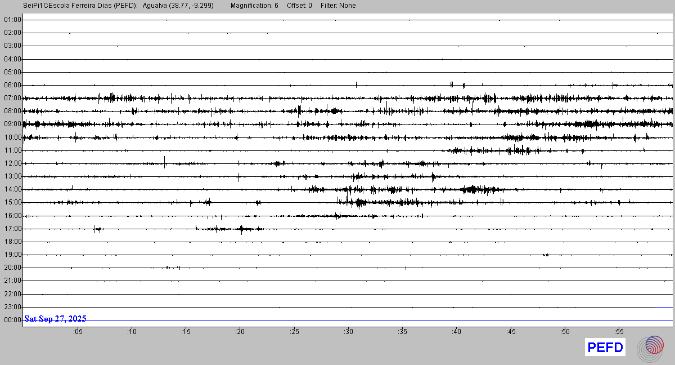The image size is (675, 365).
Task: Click the 00:00 hour label at bottom
Action: click(12, 320)
